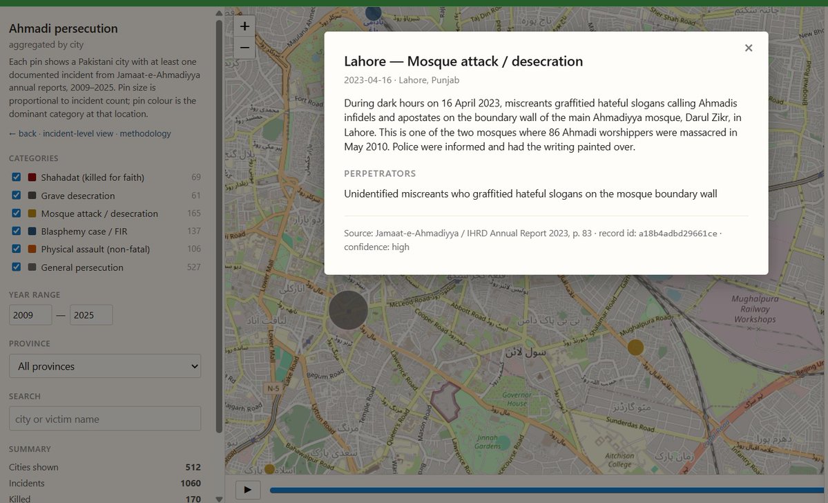Viewport: 828px width, 503px height.
Task: Click the start year field 2009
Action: pos(30,315)
